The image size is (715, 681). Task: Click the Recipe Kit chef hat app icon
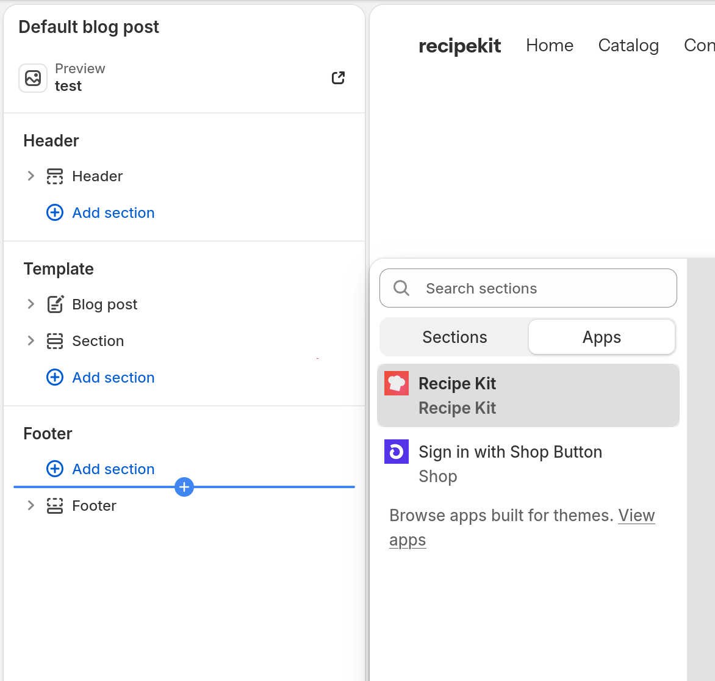(x=397, y=383)
